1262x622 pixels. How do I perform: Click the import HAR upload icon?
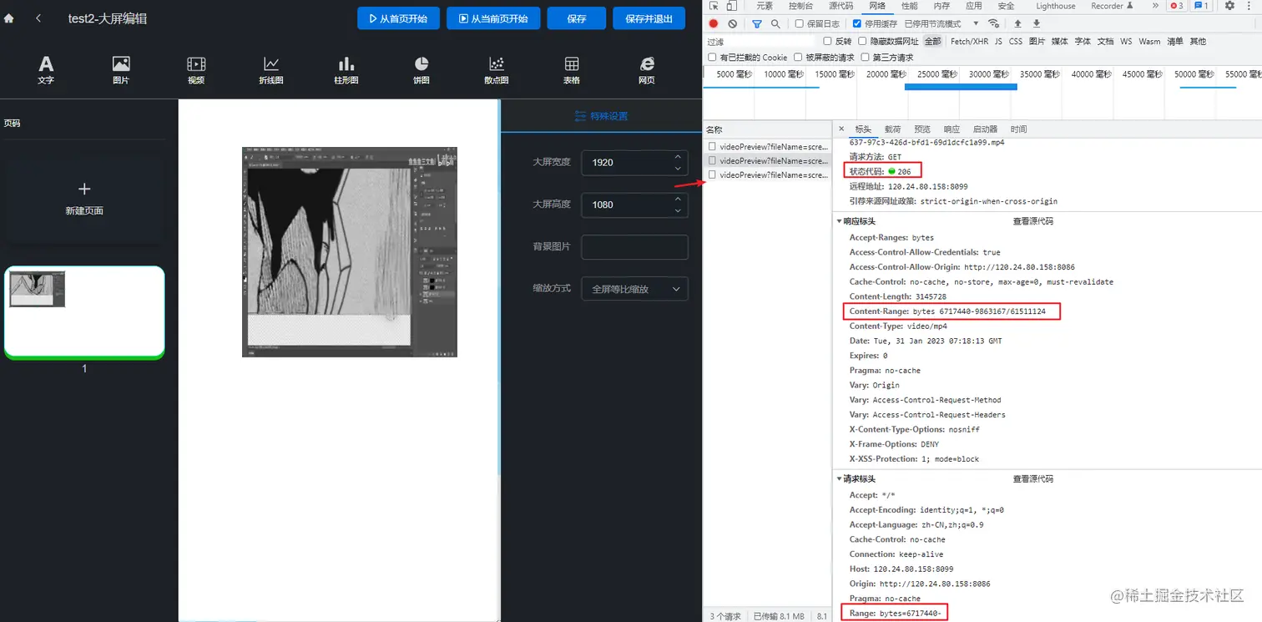coord(1017,23)
